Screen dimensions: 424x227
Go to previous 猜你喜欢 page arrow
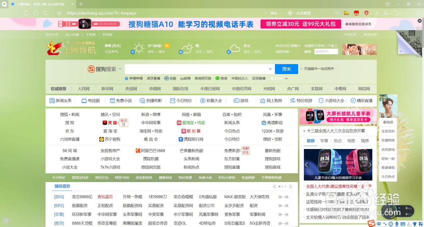coord(275,187)
